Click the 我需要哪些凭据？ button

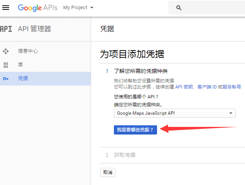(x=135, y=130)
